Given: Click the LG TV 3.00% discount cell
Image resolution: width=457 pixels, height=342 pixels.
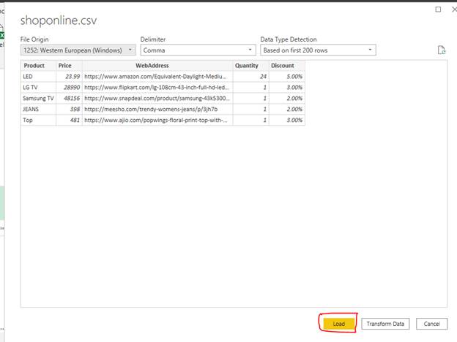Looking at the screenshot, I should coord(287,87).
